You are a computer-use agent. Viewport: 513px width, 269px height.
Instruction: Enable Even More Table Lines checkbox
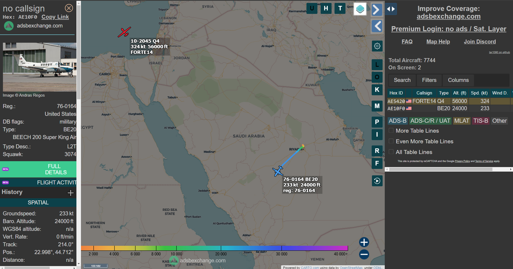[391, 141]
